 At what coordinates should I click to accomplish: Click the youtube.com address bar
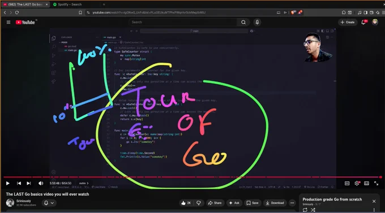182,12
